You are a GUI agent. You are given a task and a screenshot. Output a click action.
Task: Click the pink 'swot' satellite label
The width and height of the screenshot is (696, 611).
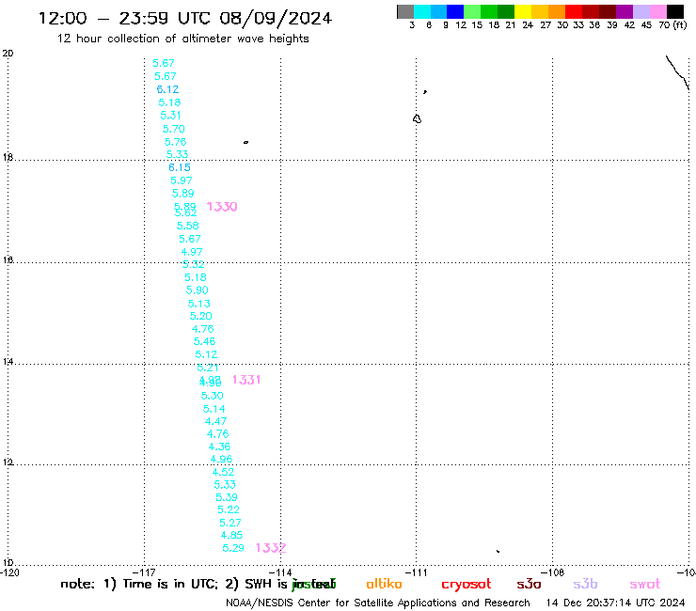645,585
